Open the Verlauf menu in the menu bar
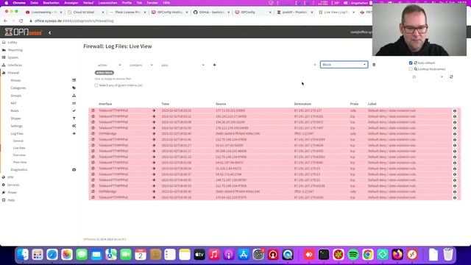Screen dimensions: 471x265 (x=88, y=3)
